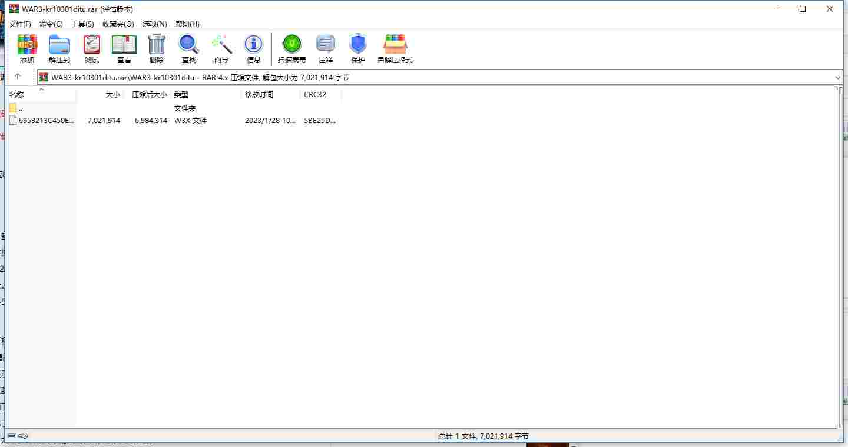848x447 pixels.
Task: Click the parent folder '..' icon
Action: tap(13, 108)
